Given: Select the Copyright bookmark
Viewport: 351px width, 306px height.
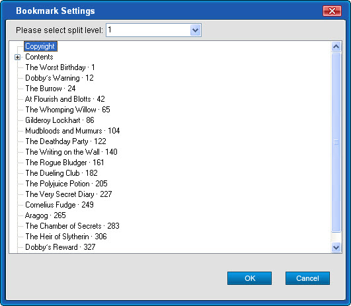Looking at the screenshot, I should [40, 46].
